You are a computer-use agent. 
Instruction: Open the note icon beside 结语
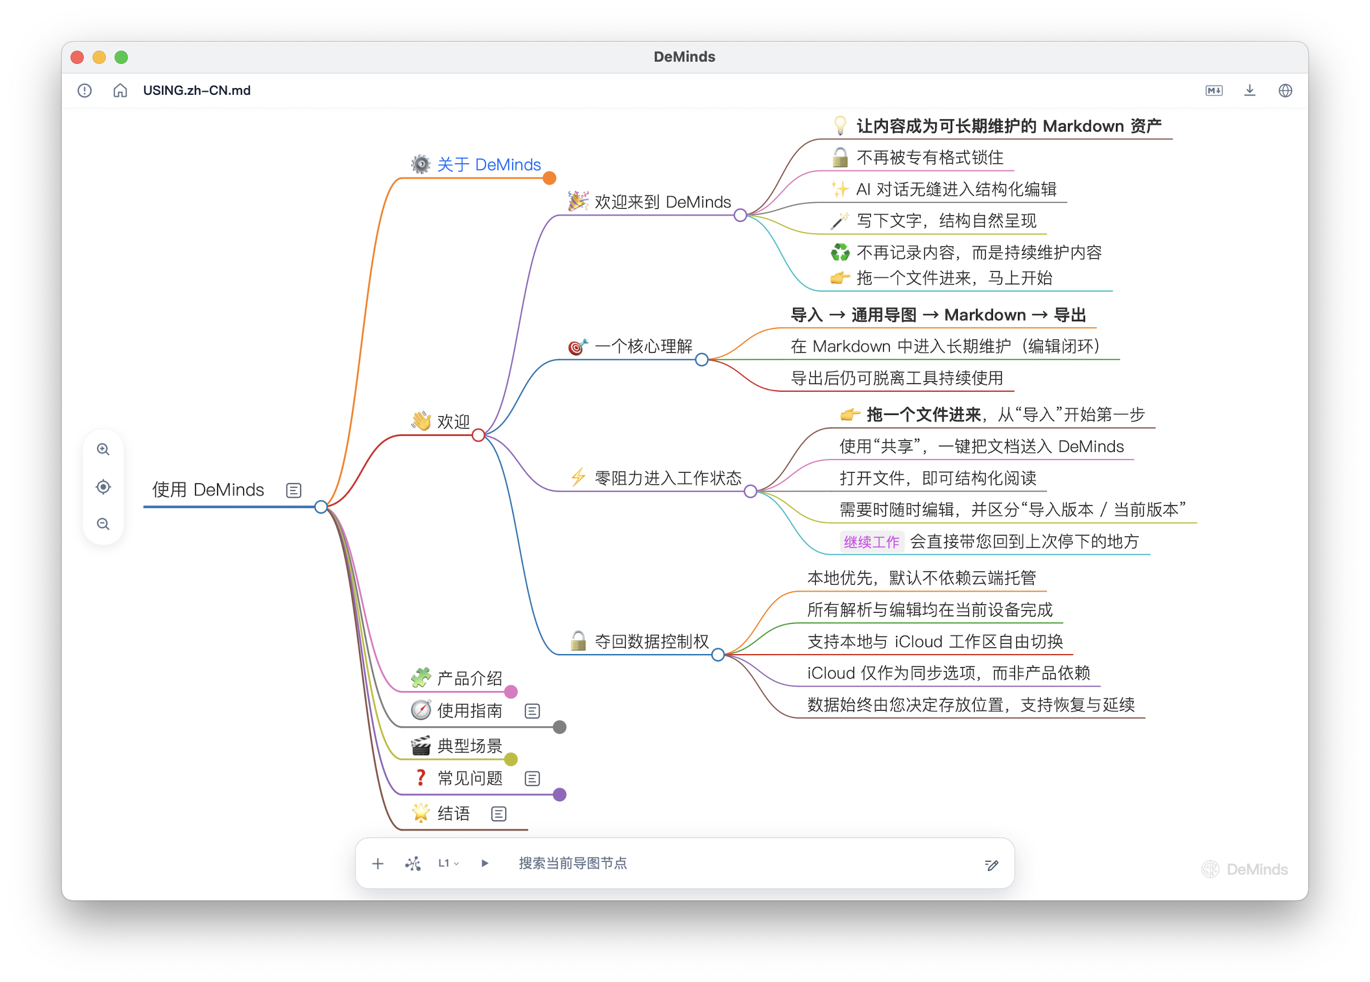499,814
